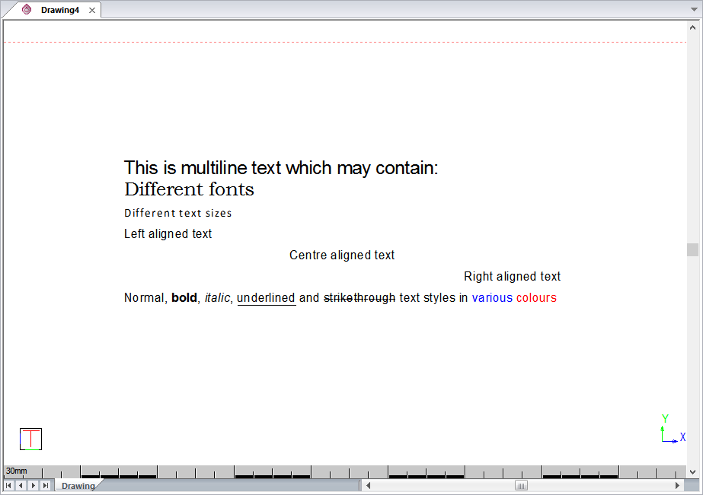Select the 'Centre aligned text' line
Screen dimensions: 703x495
pos(342,255)
